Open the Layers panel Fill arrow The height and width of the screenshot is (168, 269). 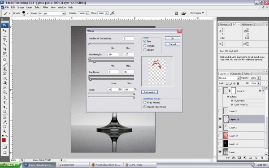tap(259, 83)
